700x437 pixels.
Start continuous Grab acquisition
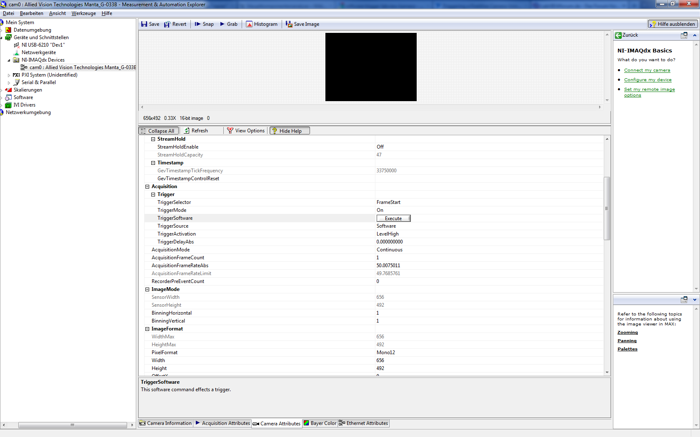click(229, 24)
